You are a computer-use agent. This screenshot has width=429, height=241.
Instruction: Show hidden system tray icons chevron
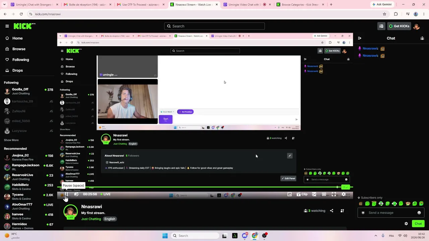[376, 236]
